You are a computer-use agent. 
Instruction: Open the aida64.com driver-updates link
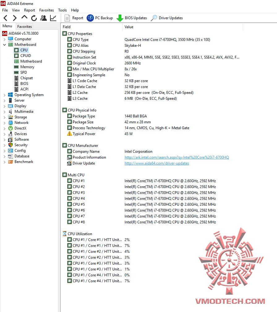pos(157,163)
